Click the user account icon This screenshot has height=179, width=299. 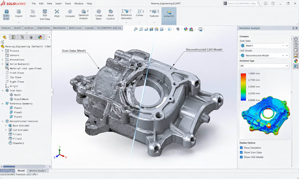pyautogui.click(x=266, y=4)
